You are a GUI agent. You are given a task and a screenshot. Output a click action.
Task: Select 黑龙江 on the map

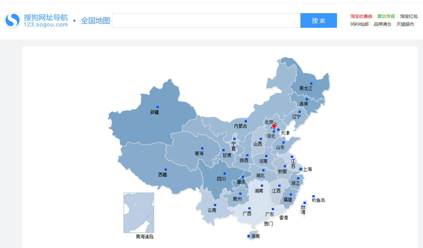[x=306, y=89]
